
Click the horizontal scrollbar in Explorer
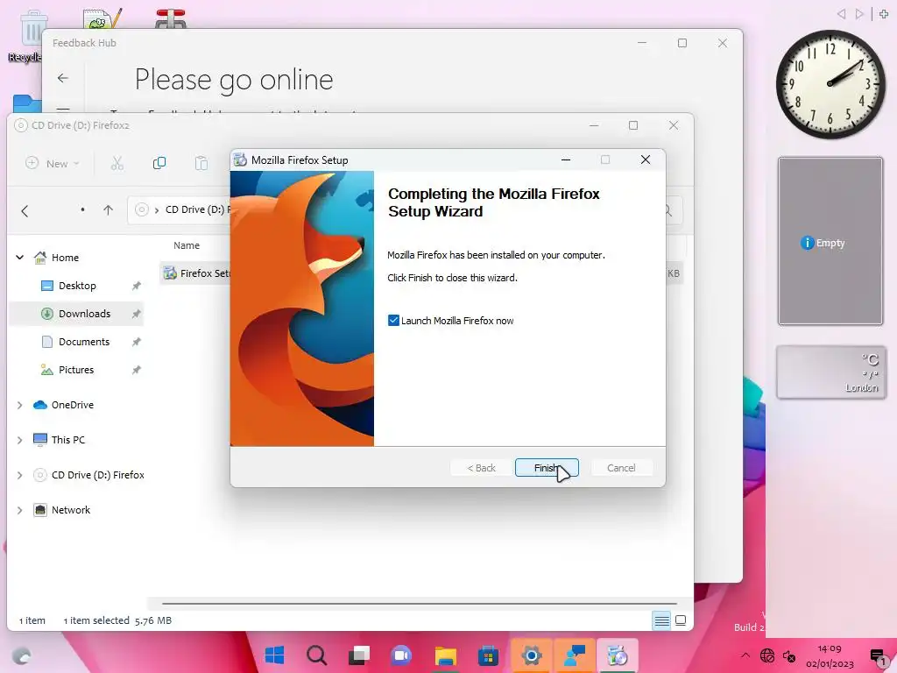click(x=419, y=603)
